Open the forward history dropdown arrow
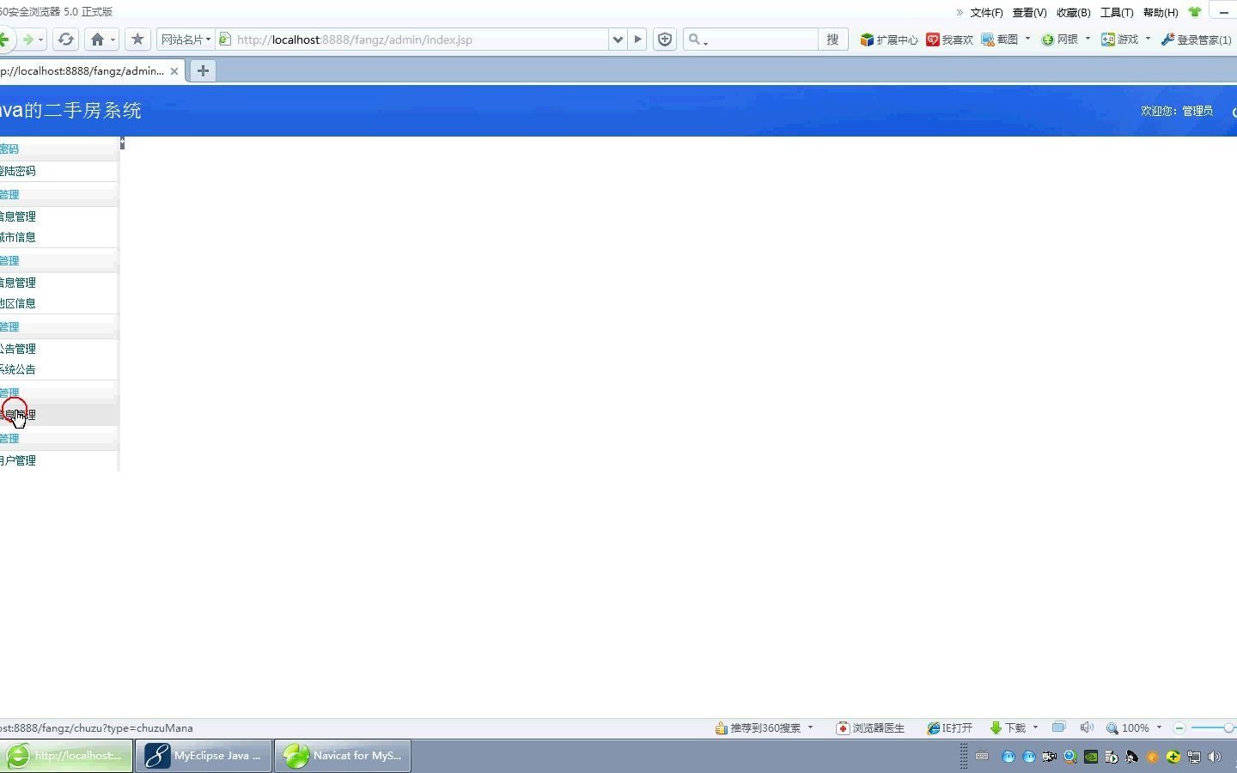1237x773 pixels. pyautogui.click(x=40, y=40)
